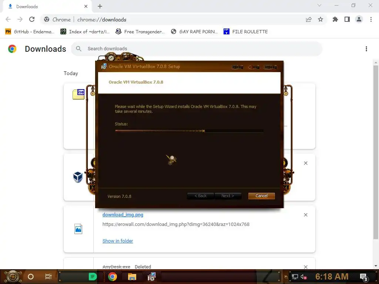
Task: Remove download_img.png from the downloads list
Action: pos(305,215)
